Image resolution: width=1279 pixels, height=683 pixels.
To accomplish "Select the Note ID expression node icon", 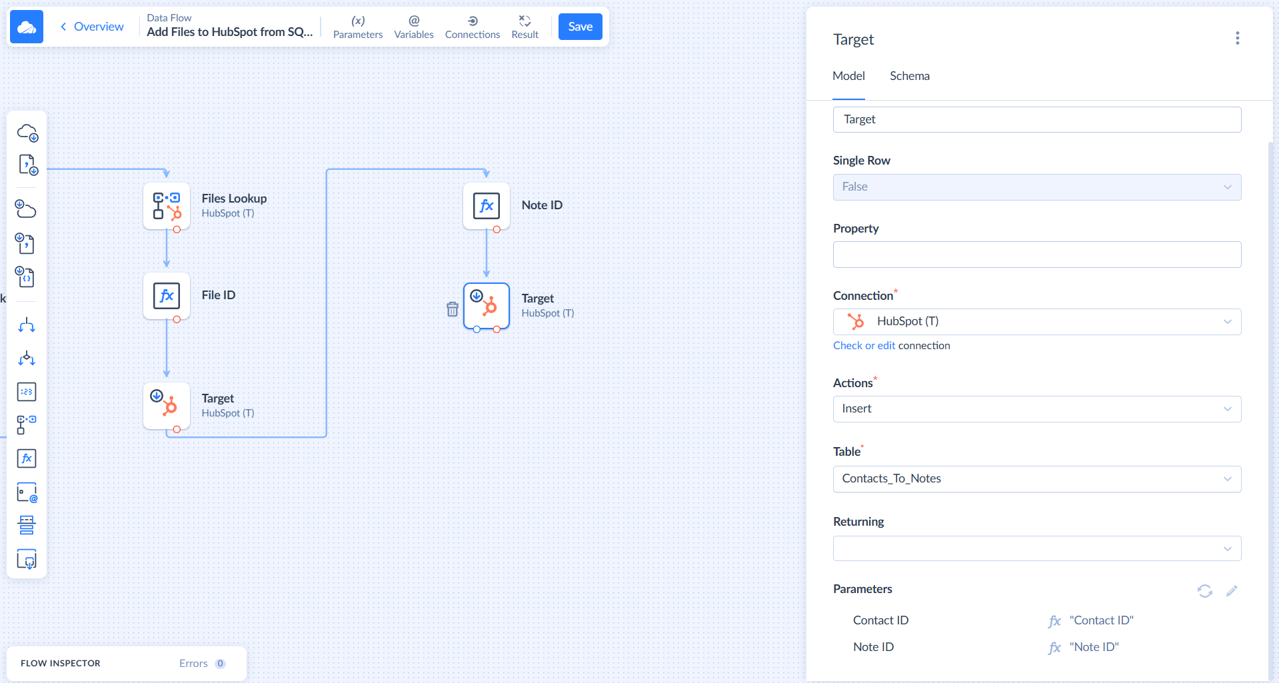I will [x=487, y=206].
